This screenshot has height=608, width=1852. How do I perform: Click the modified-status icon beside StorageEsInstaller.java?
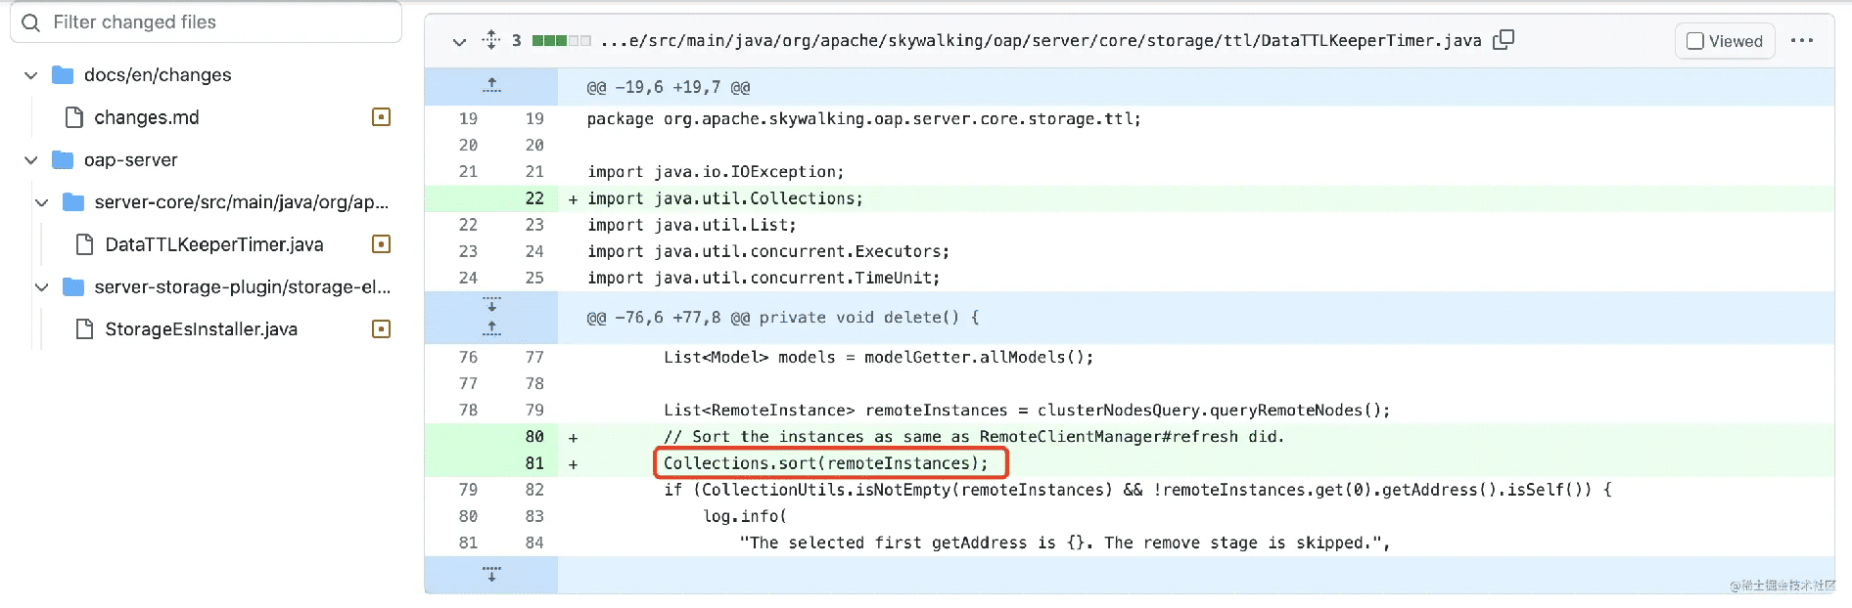[x=382, y=329]
